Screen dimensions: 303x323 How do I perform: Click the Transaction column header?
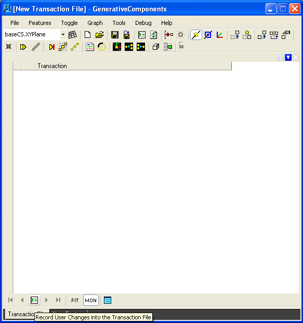[x=134, y=66]
